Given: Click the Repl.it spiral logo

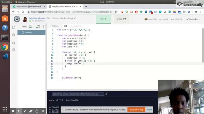Looking at the screenshot, I should point(17,19).
